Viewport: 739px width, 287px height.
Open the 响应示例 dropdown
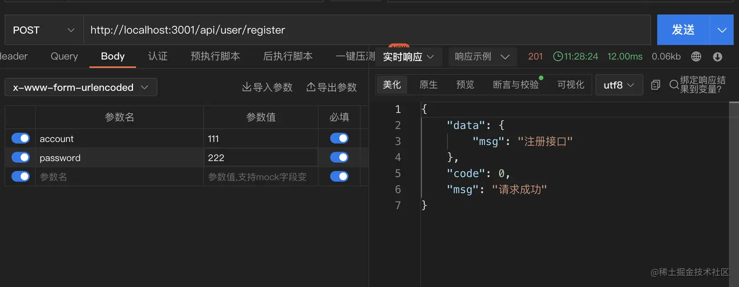482,57
